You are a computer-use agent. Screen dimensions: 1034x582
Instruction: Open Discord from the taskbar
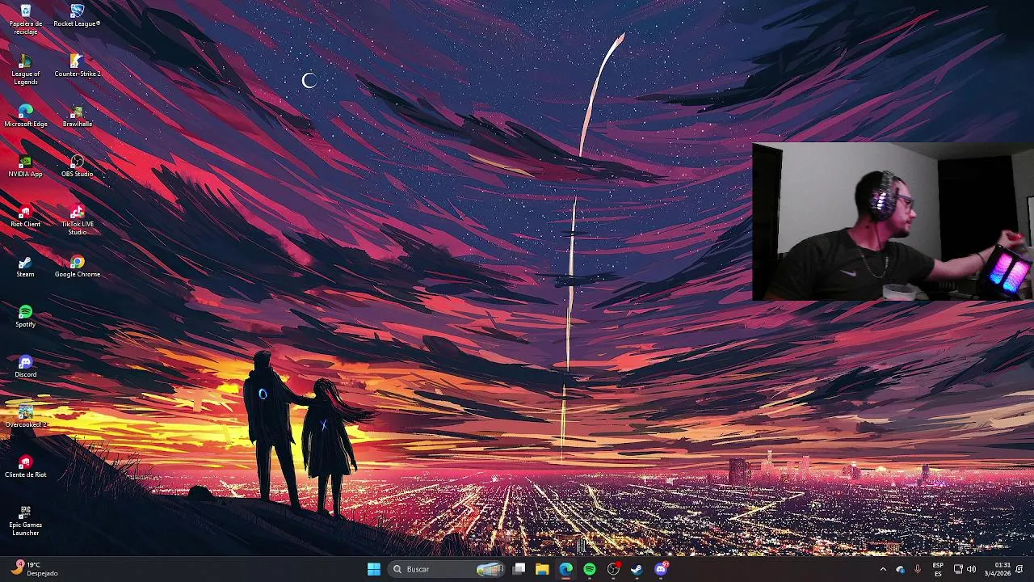tap(661, 569)
